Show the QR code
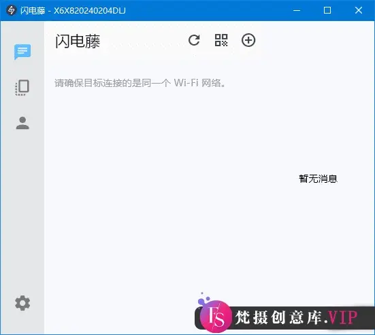Viewport: 375px width, 335px height. [x=221, y=40]
